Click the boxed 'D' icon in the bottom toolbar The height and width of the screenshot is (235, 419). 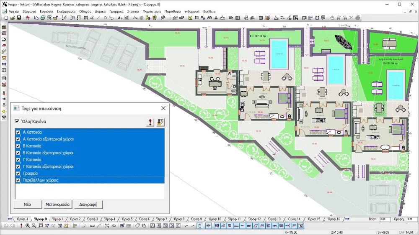point(171,226)
